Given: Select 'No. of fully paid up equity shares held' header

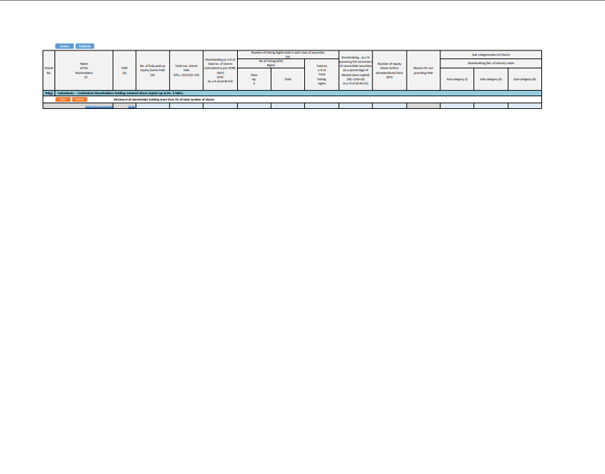Looking at the screenshot, I should tap(153, 70).
